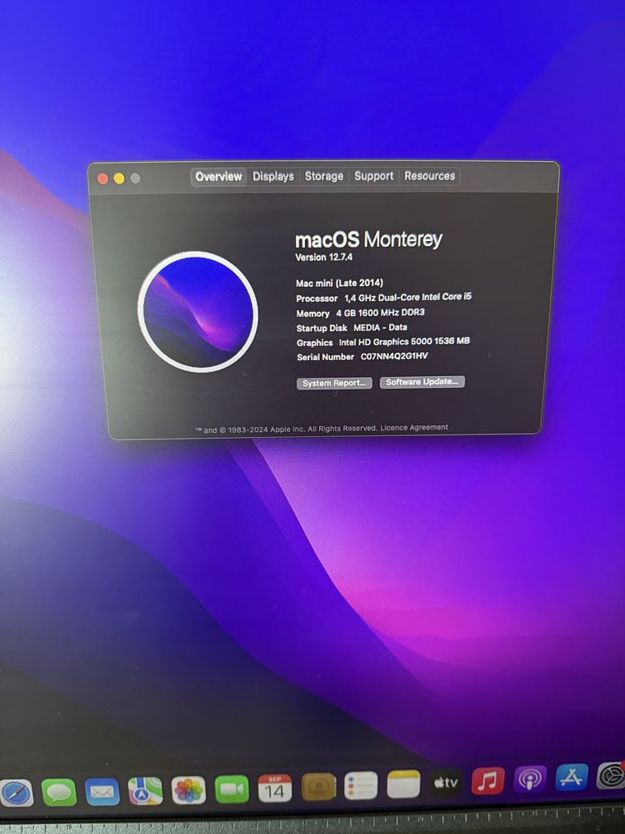Launch the Photos app

188,790
